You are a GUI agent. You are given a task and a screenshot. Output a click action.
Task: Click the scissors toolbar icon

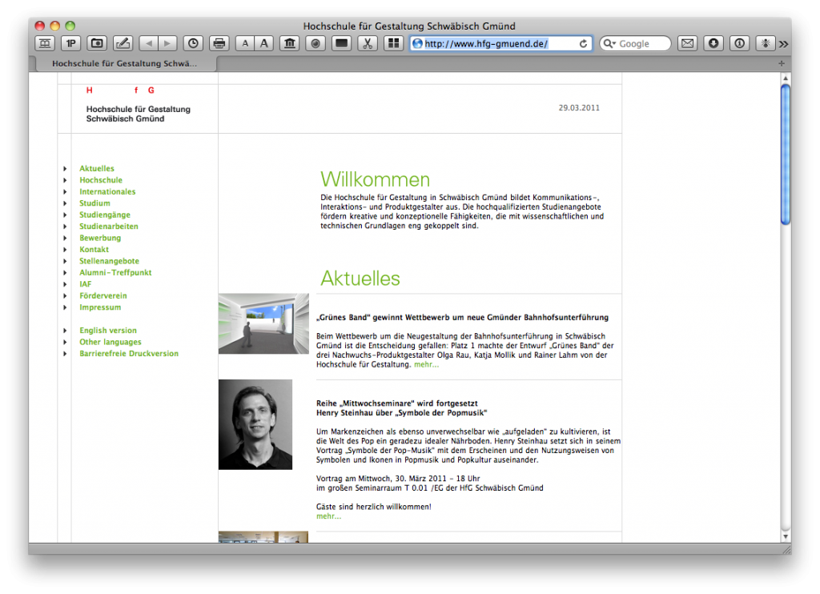pos(368,43)
